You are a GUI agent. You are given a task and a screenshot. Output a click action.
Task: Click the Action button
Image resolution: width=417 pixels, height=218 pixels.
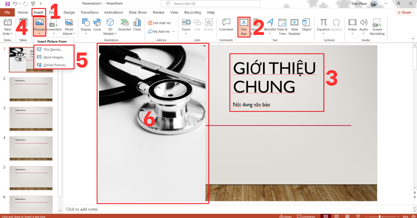pos(208,25)
